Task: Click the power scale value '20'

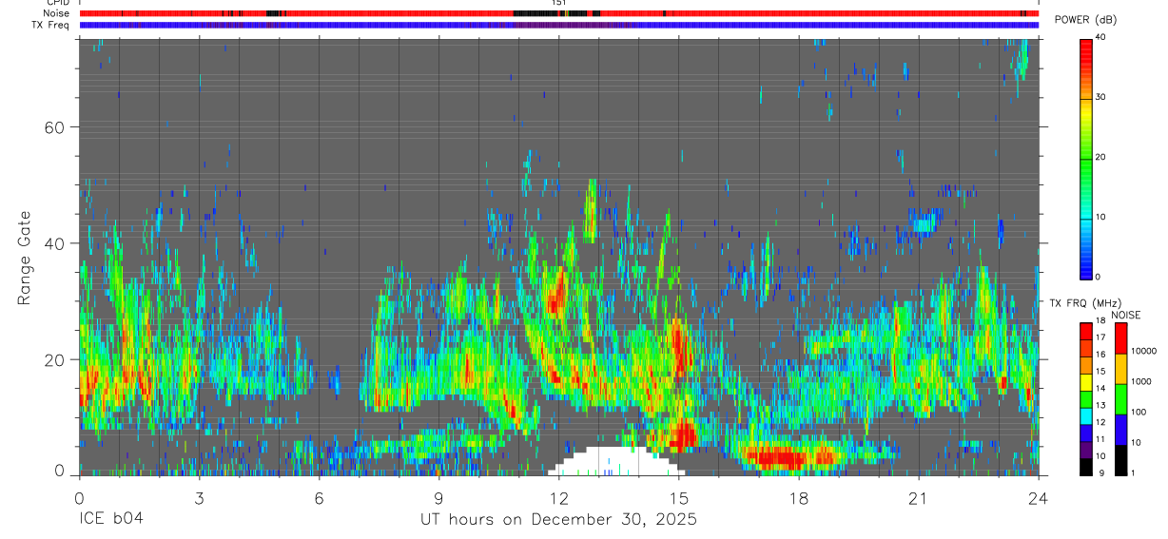Action: coord(1100,157)
